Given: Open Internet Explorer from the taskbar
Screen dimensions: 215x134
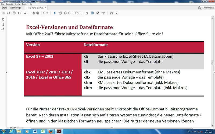Looking at the screenshot, I should tap(11, 132).
